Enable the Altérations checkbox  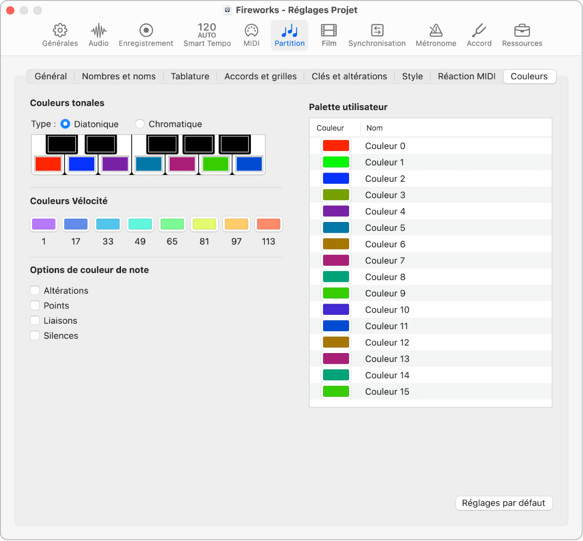35,291
